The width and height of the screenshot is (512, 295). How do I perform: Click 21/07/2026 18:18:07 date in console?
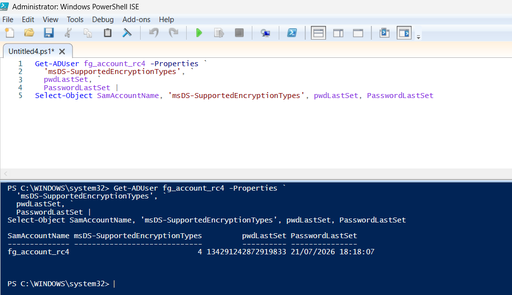(x=332, y=252)
